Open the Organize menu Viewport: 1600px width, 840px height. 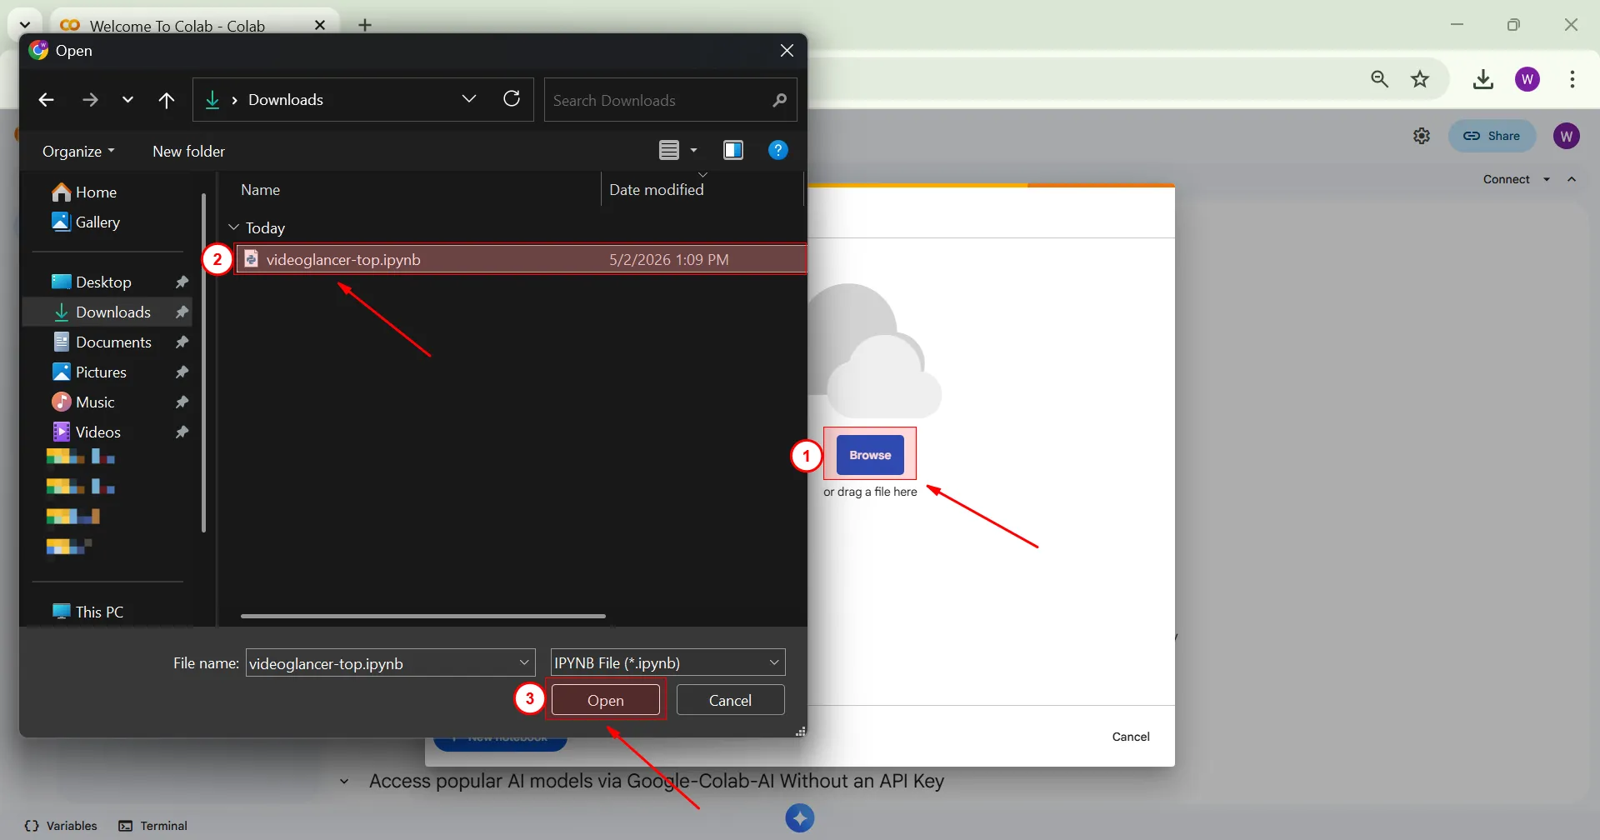click(78, 151)
